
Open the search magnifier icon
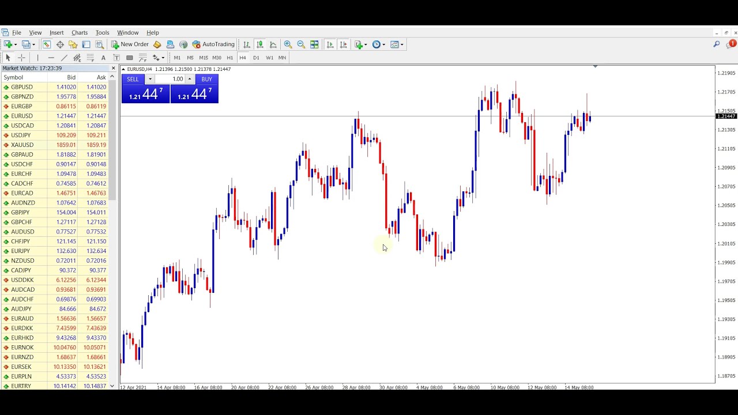coord(717,44)
